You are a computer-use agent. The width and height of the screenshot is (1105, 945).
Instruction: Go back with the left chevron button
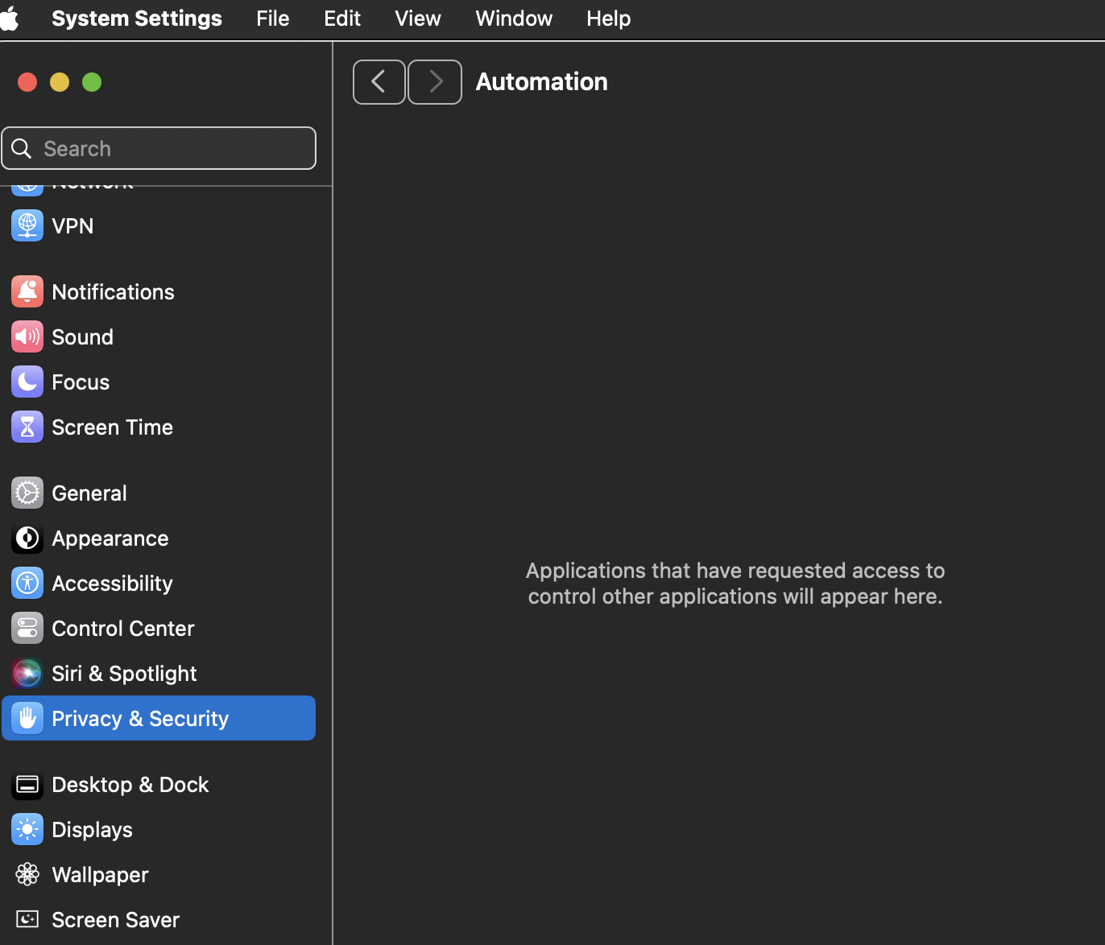379,82
